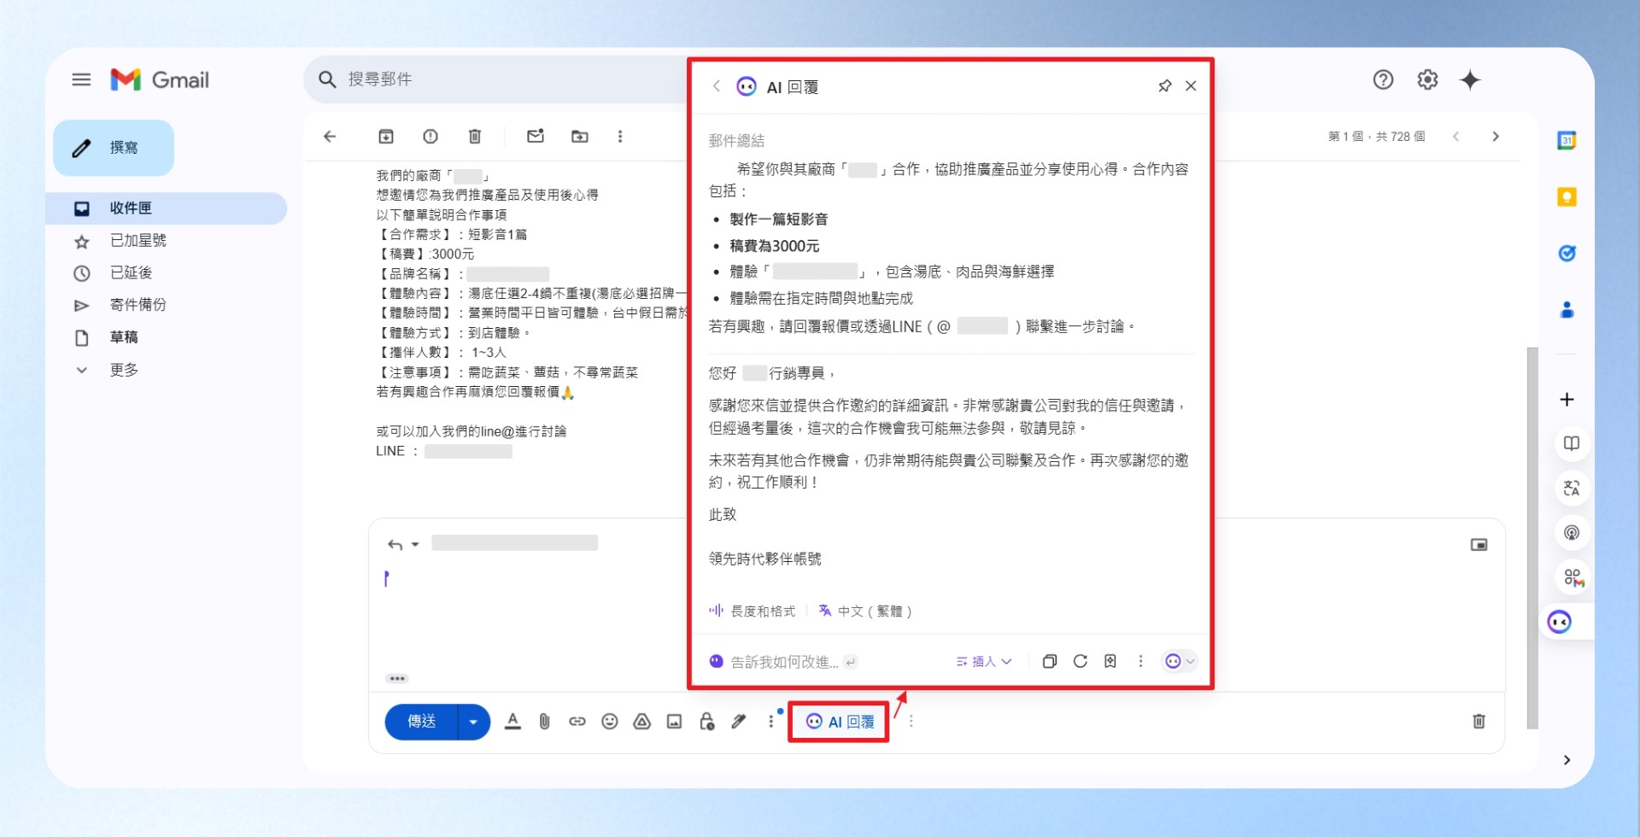Regenerate the AI reply
This screenshot has width=1640, height=837.
(x=1081, y=661)
